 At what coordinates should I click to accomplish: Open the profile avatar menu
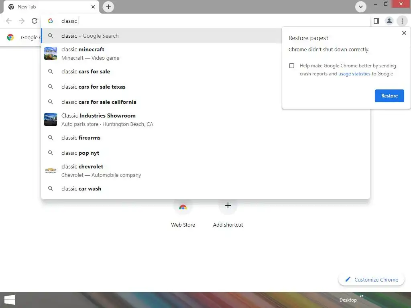389,21
